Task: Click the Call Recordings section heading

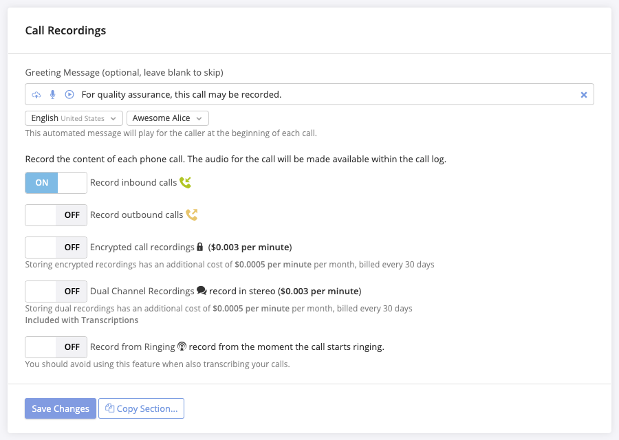Action: pyautogui.click(x=65, y=31)
